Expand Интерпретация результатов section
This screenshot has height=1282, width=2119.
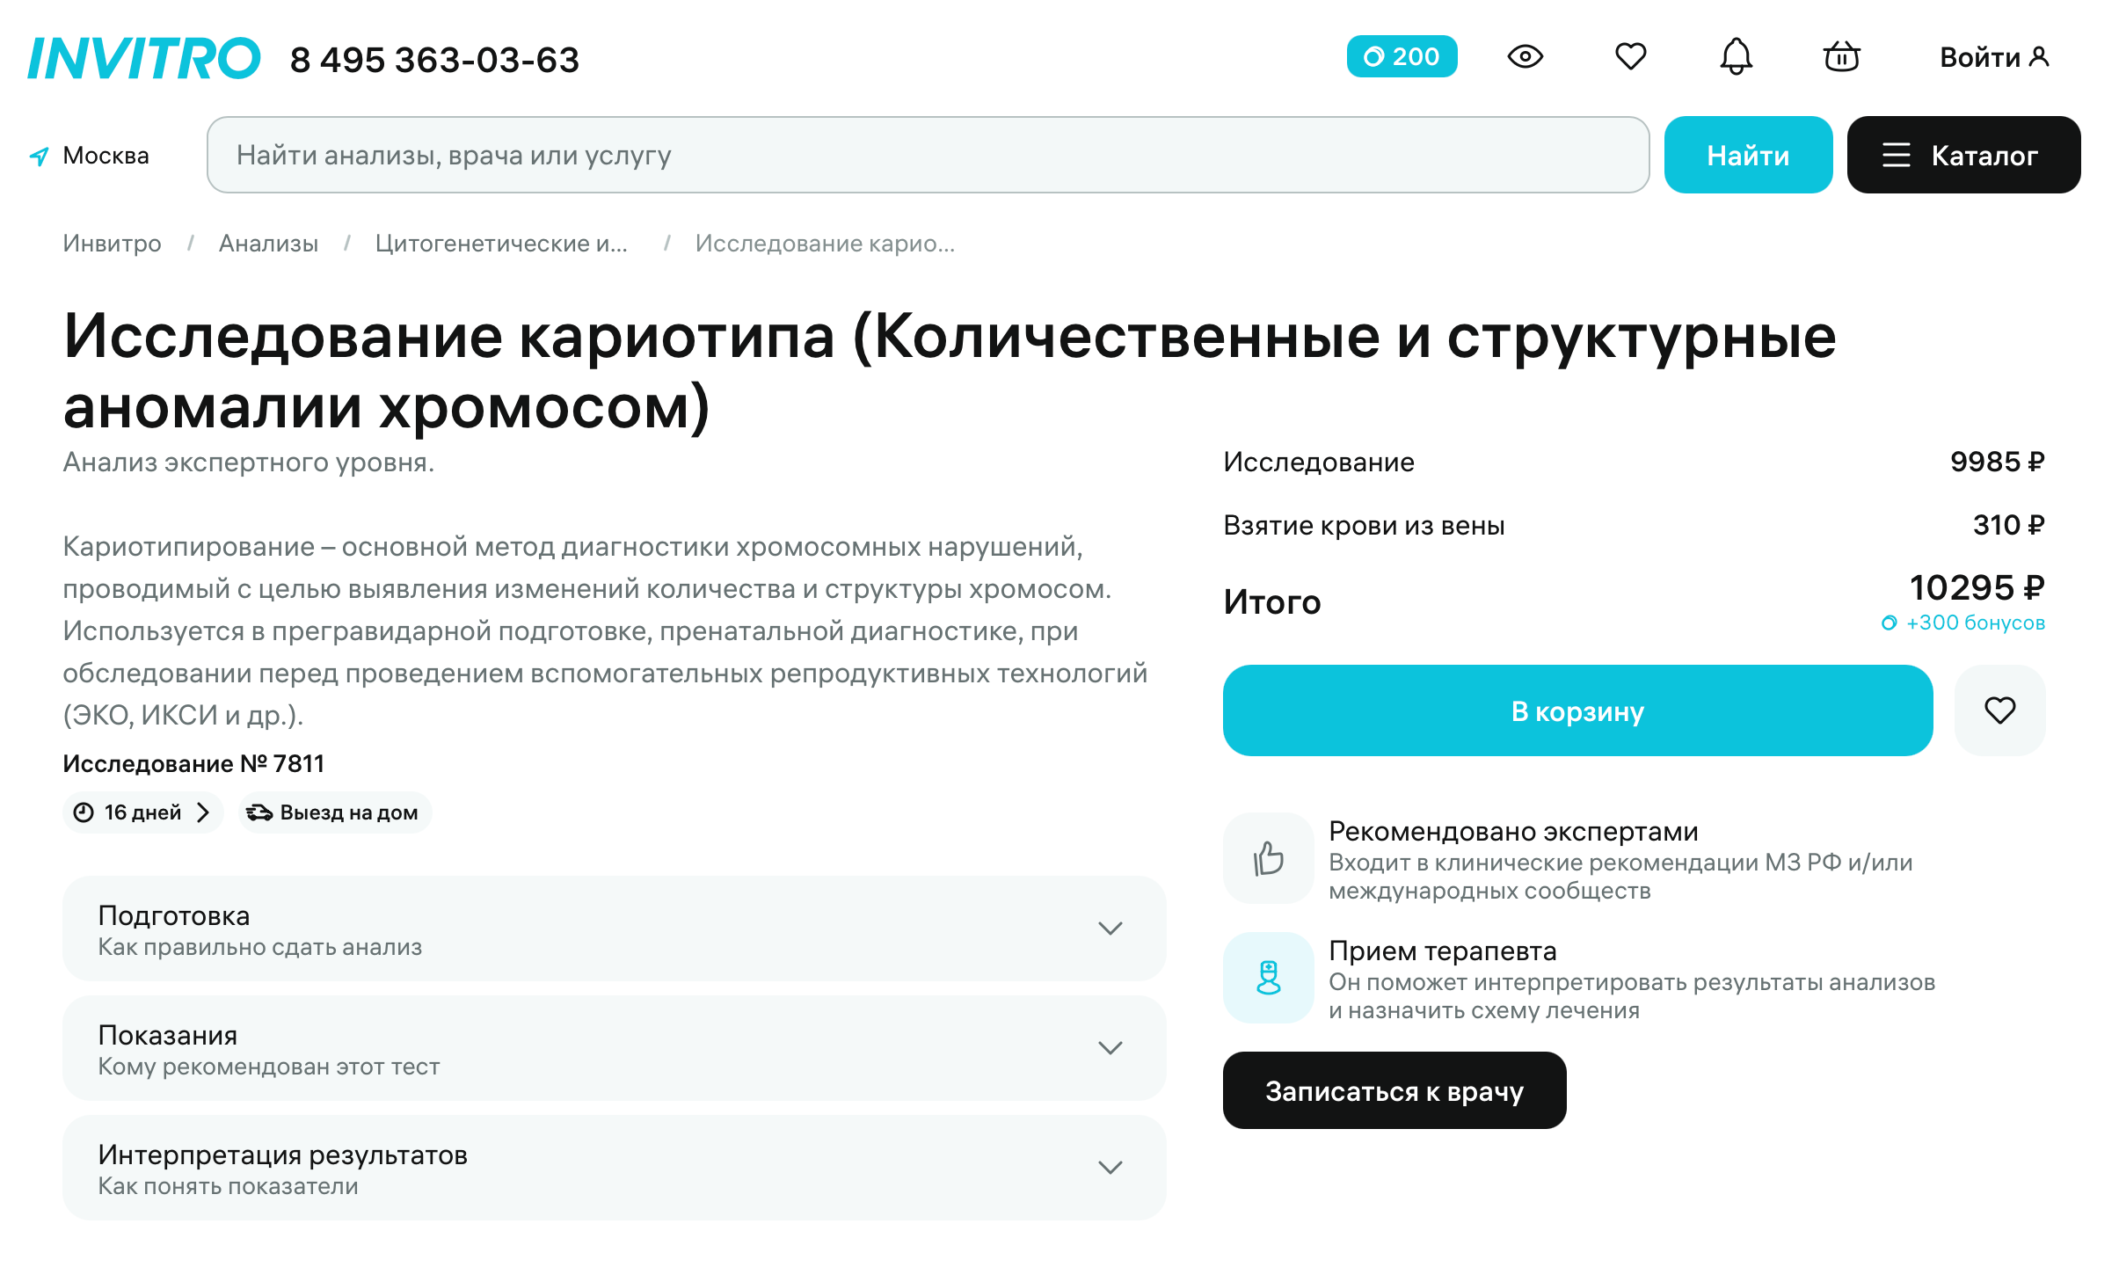614,1168
